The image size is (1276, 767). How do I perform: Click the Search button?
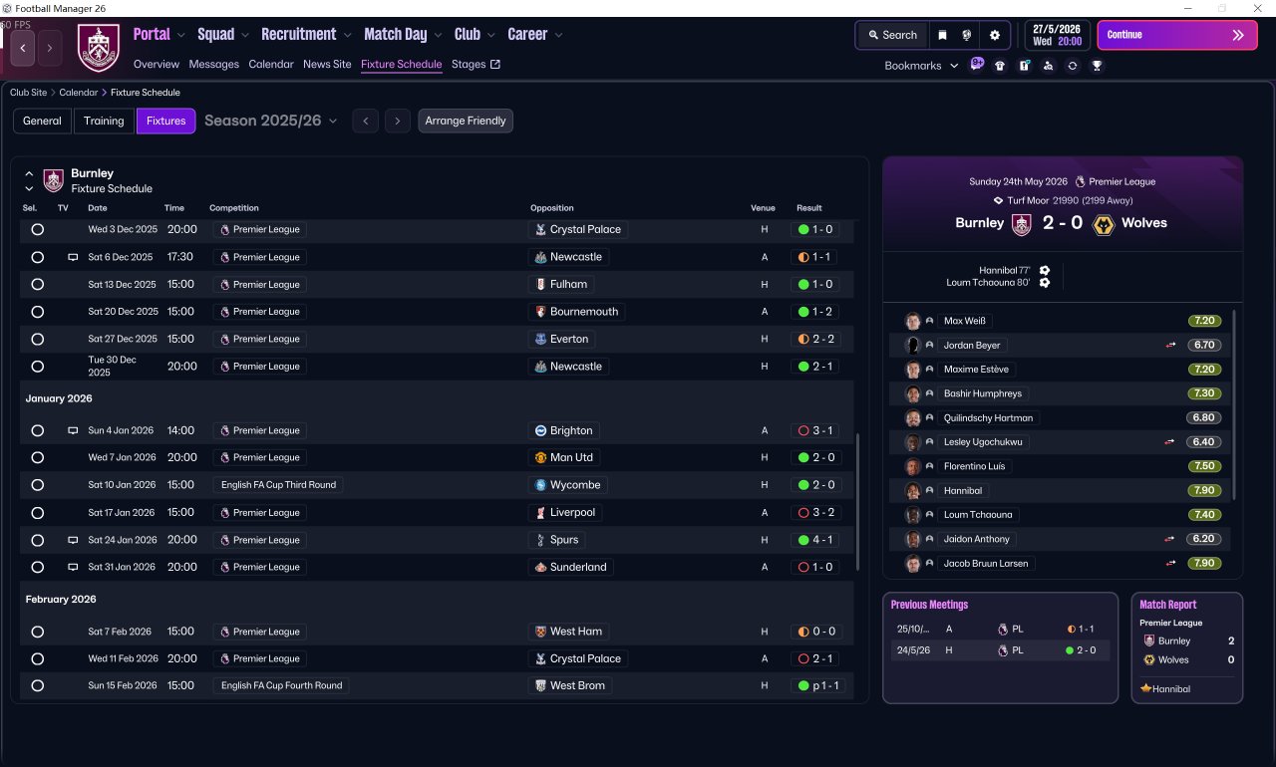click(x=891, y=35)
